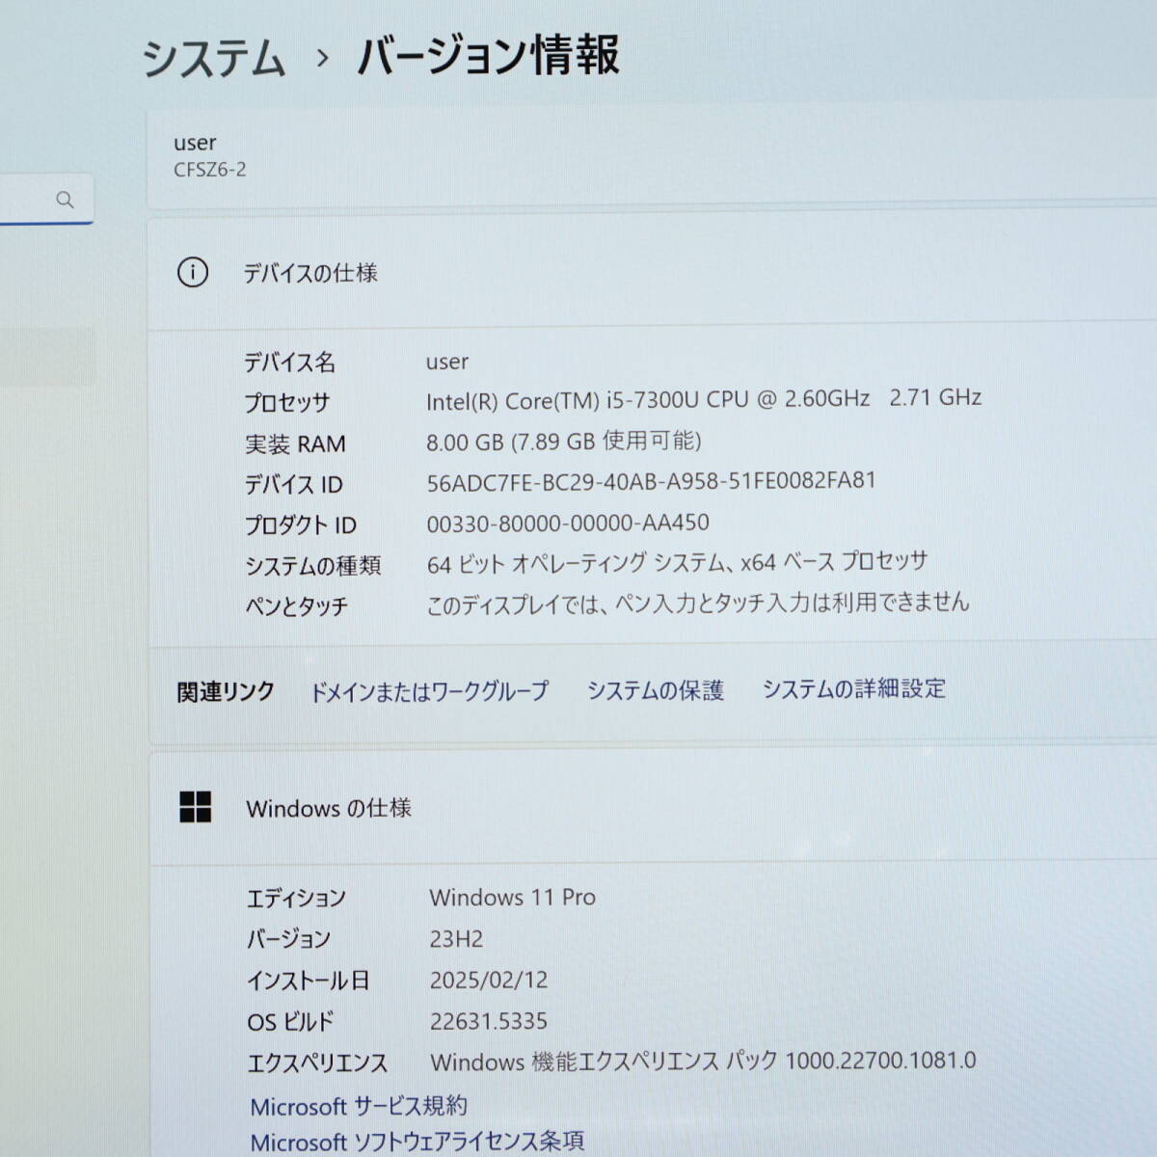Select RAM value 8.00 GB
The width and height of the screenshot is (1157, 1157).
[x=564, y=442]
